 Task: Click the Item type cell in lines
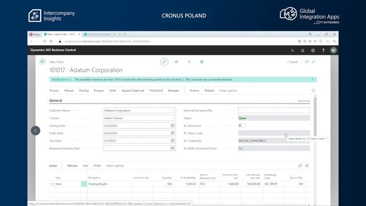67,184
